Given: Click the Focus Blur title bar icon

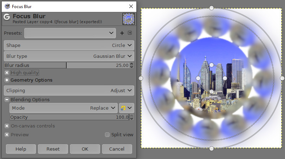Looking at the screenshot, I should [x=7, y=6].
